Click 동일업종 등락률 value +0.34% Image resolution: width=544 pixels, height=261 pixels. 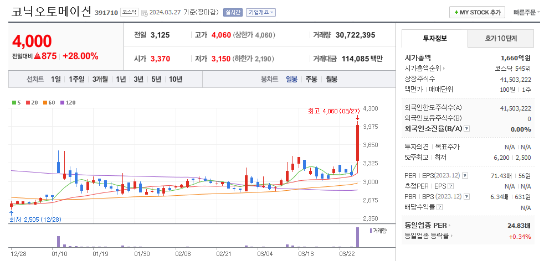pos(520,237)
